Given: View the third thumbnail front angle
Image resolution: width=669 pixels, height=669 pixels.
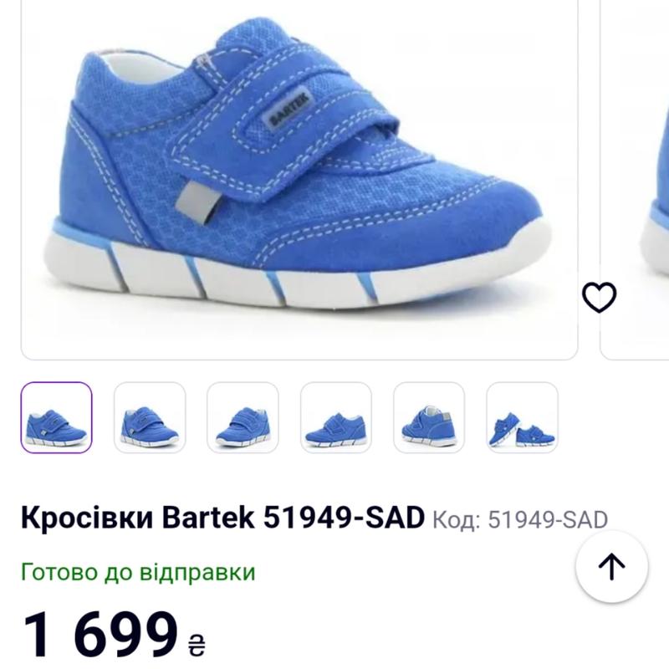Looking at the screenshot, I should coord(243,417).
